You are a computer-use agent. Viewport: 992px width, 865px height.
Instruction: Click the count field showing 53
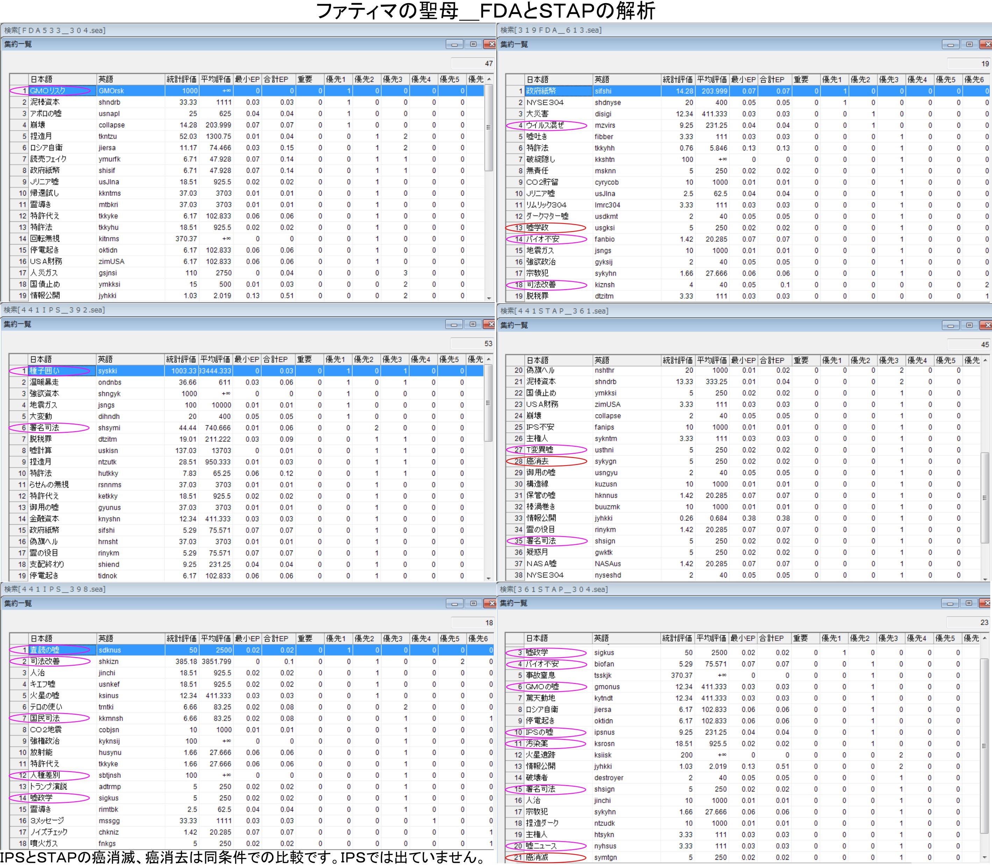point(473,344)
